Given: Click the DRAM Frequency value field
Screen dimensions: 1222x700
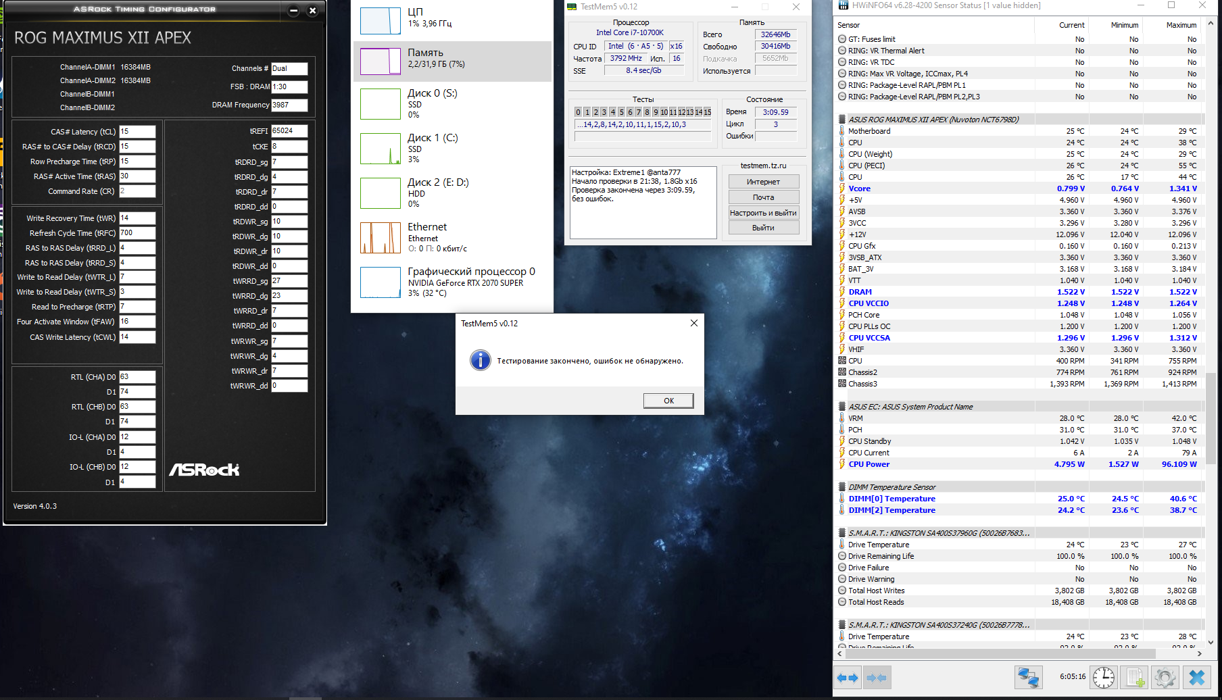Looking at the screenshot, I should 289,105.
